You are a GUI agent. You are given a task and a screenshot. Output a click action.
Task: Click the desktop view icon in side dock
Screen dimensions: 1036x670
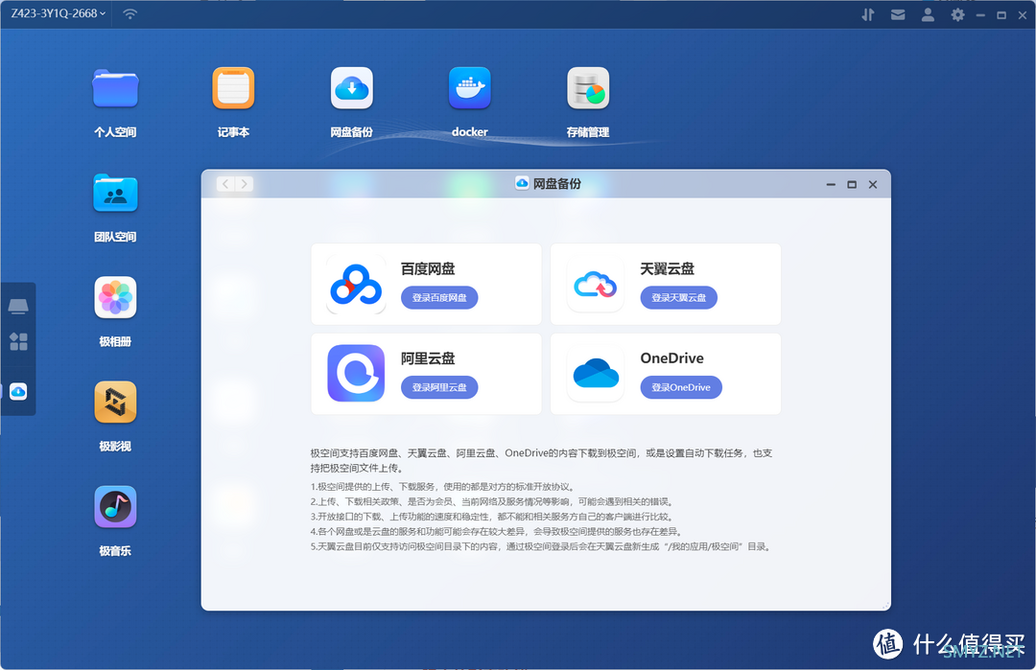click(18, 306)
